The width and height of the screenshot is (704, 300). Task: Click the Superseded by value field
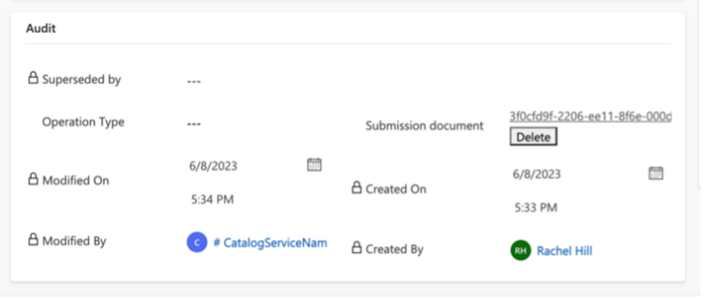tap(194, 82)
